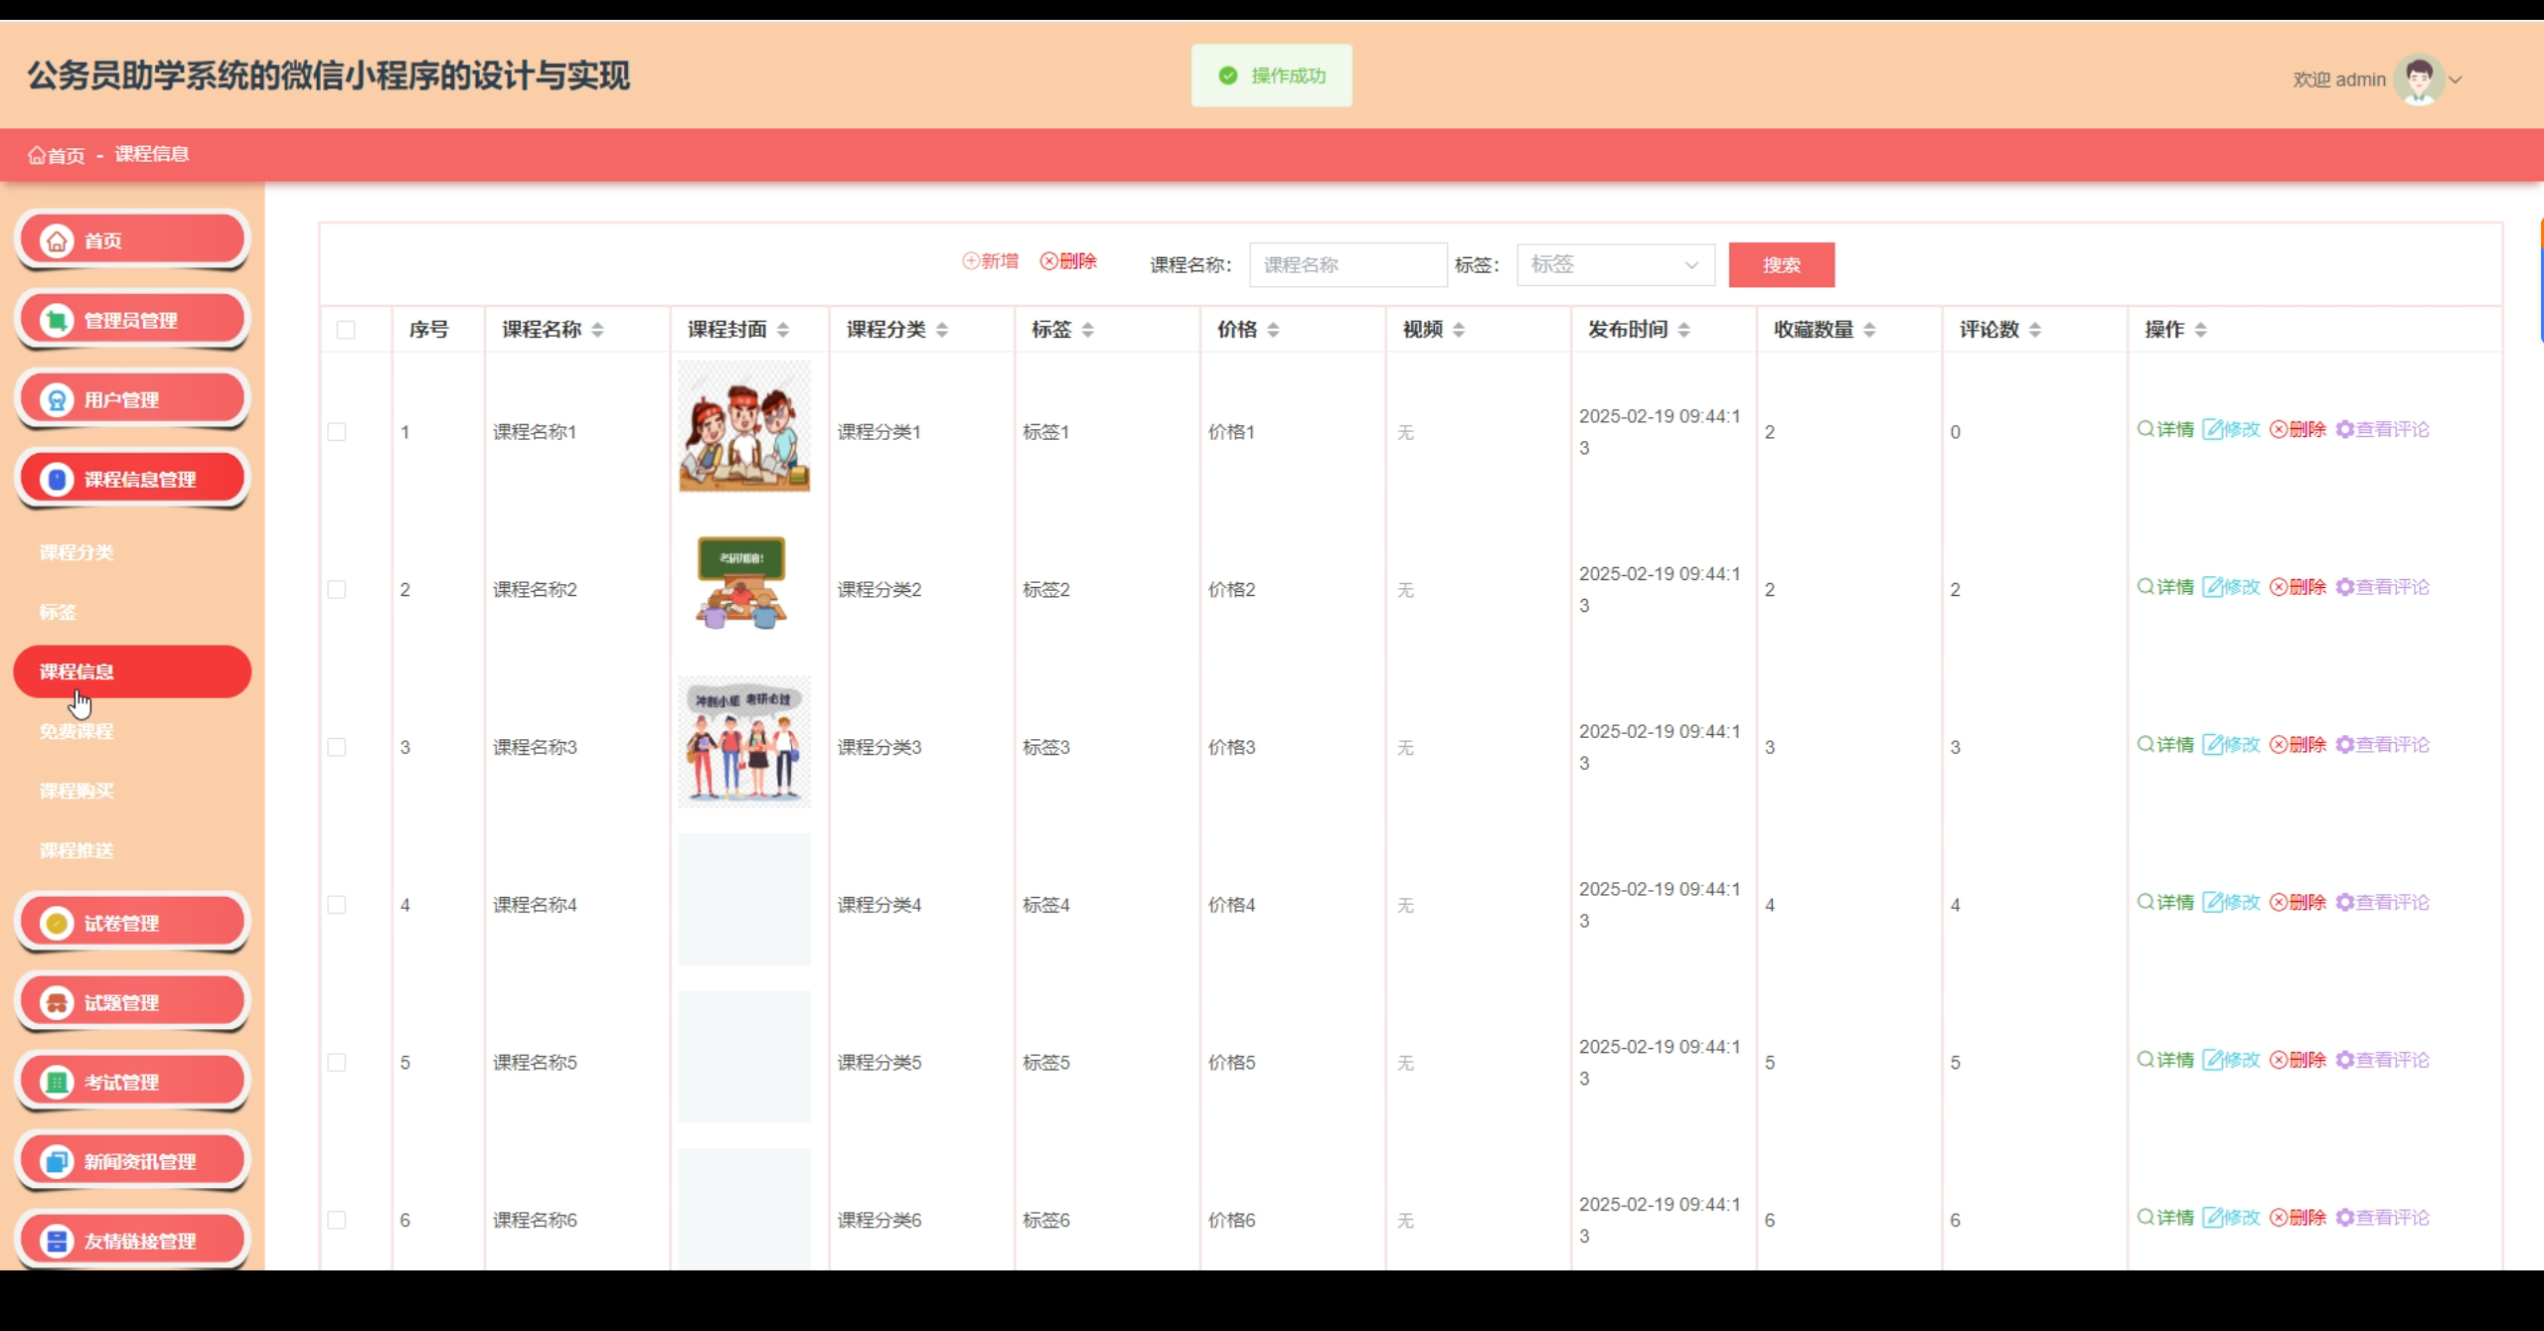Viewport: 2544px width, 1331px height.
Task: Click the 新闻资讯管理 sidebar icon
Action: pos(57,1161)
